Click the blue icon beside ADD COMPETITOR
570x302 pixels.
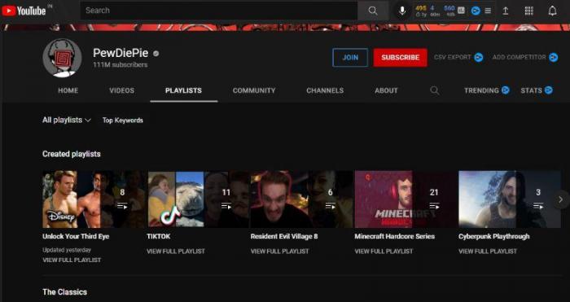(553, 58)
